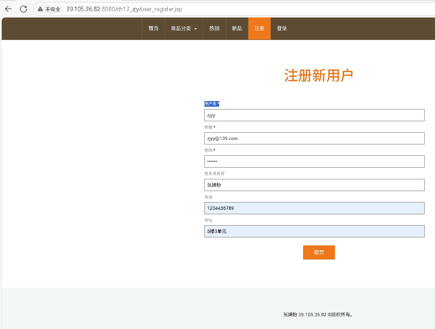The image size is (435, 329).
Task: Click the 姓名或名称 input with 张婧怡
Action: (314, 185)
